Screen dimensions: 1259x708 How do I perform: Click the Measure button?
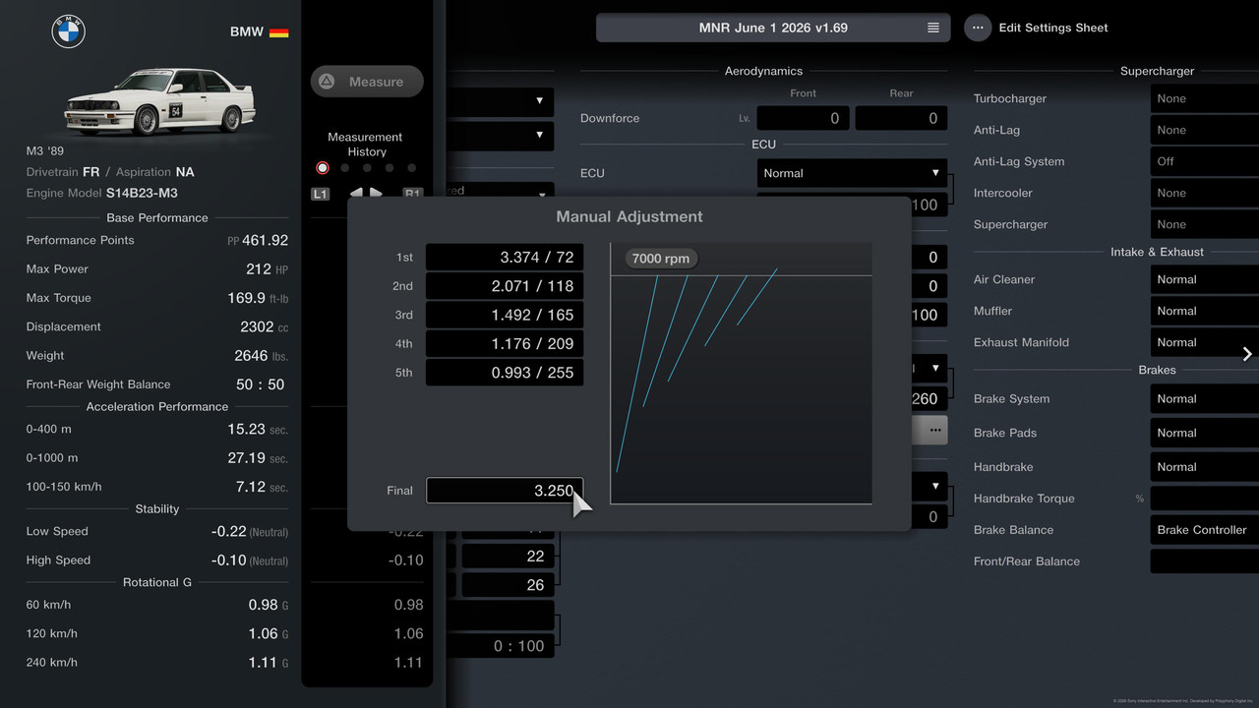click(x=367, y=82)
